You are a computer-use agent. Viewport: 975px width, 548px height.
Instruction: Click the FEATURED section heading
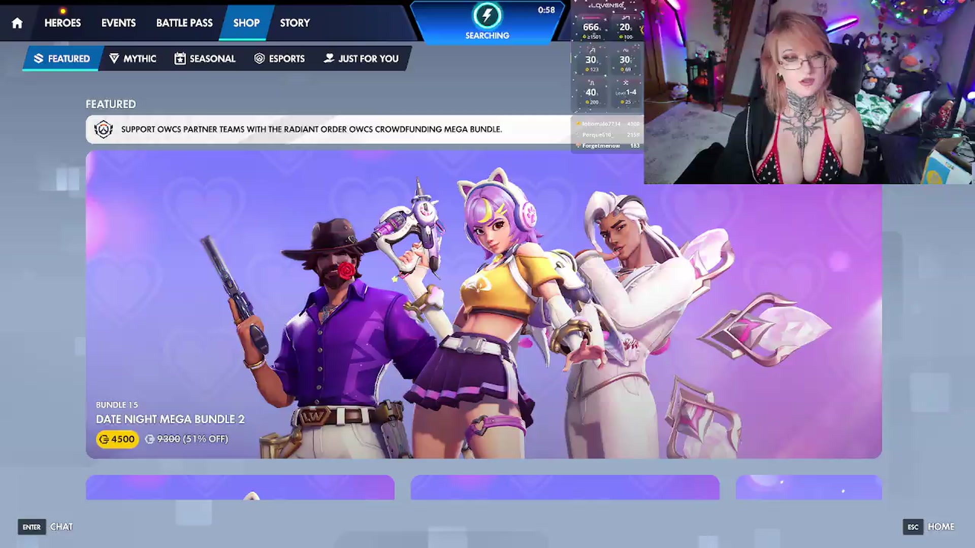point(111,104)
